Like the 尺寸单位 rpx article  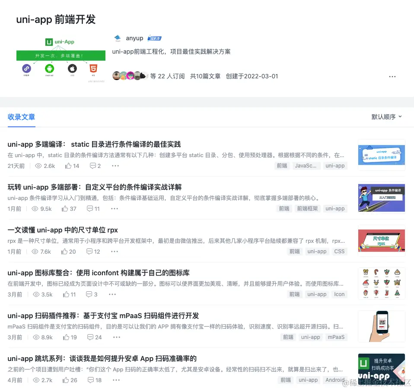tap(64, 251)
